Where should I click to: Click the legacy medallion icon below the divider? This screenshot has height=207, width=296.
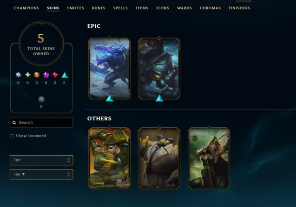point(41,100)
